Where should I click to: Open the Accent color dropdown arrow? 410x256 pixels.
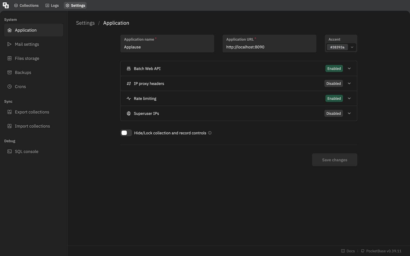[x=352, y=47]
